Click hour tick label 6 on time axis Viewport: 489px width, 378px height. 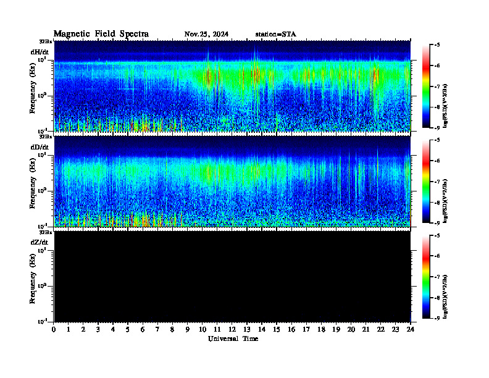pyautogui.click(x=143, y=330)
